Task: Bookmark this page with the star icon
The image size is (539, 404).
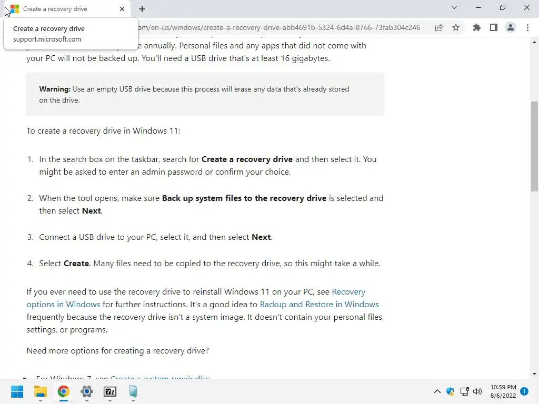Action: pyautogui.click(x=456, y=27)
